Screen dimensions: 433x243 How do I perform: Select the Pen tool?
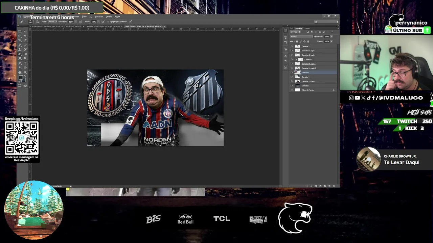pyautogui.click(x=20, y=63)
